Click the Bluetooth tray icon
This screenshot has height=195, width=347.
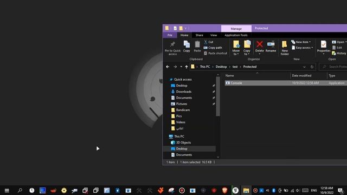click(273, 190)
